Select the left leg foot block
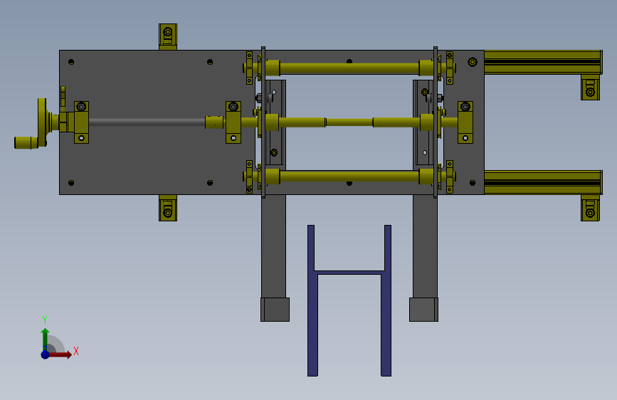Image resolution: width=617 pixels, height=400 pixels. tap(275, 310)
